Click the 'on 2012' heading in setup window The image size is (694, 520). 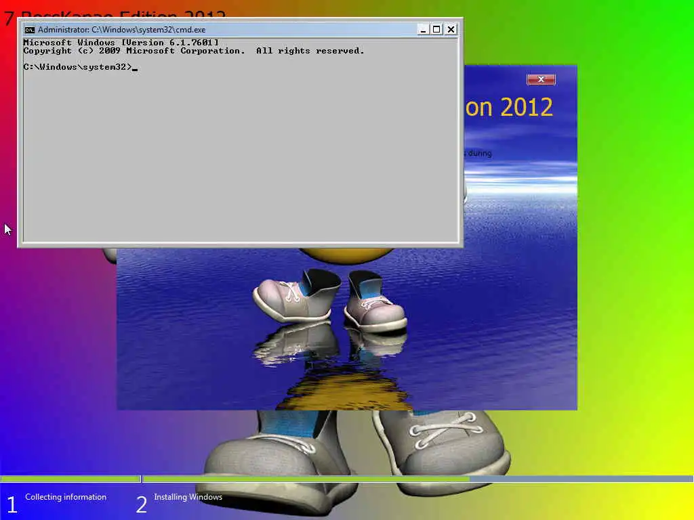click(x=509, y=108)
